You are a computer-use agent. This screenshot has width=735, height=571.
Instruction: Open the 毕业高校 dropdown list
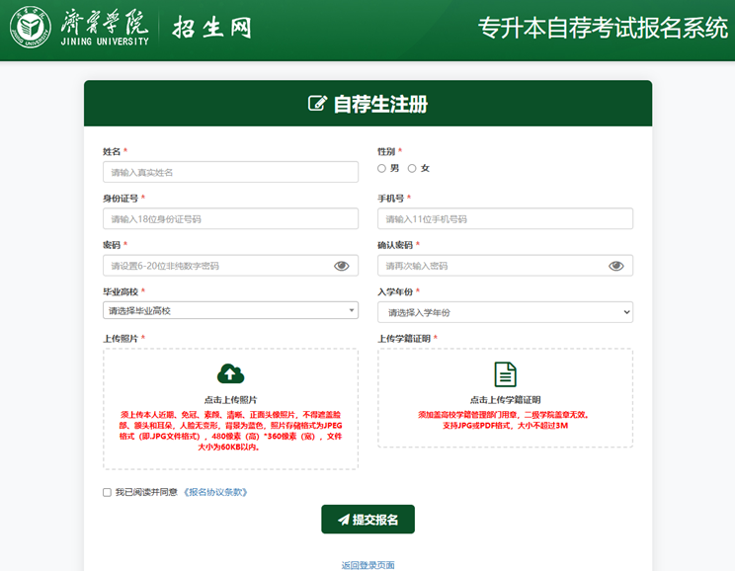(230, 311)
